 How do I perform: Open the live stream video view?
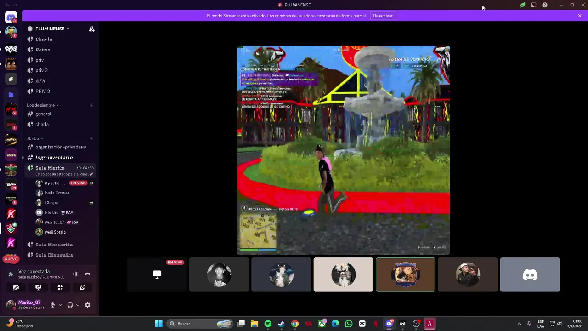pos(343,150)
